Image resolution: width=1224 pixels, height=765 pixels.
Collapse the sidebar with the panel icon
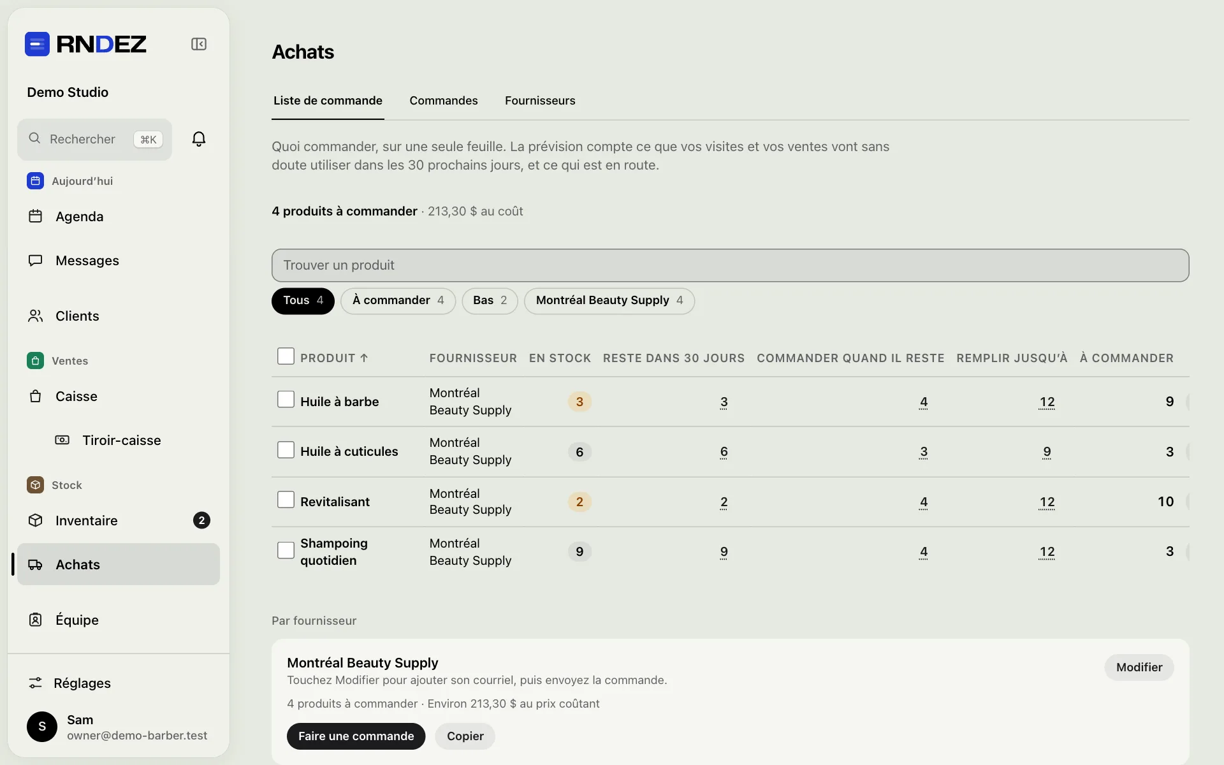(x=199, y=44)
